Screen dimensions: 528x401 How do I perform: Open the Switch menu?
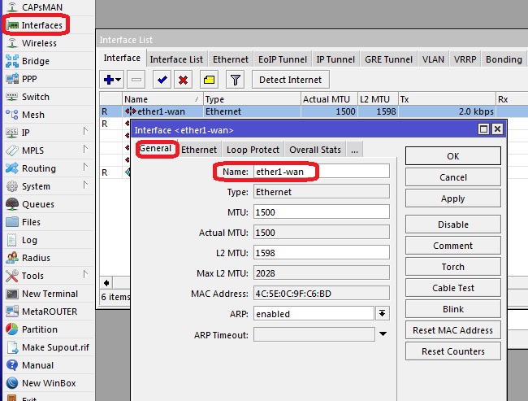click(x=36, y=97)
